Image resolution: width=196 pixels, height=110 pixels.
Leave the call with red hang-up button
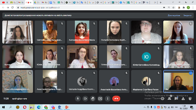point(116,99)
